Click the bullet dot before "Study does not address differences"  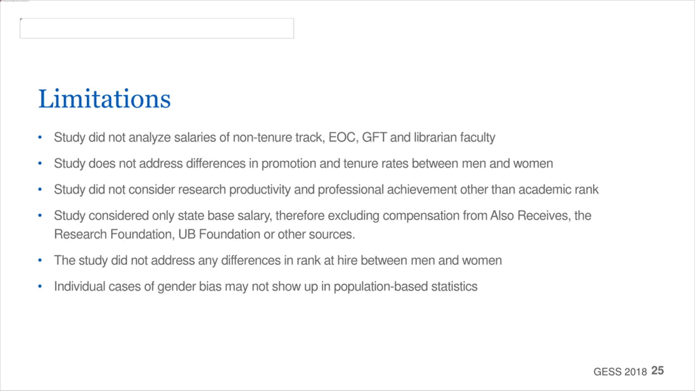40,163
